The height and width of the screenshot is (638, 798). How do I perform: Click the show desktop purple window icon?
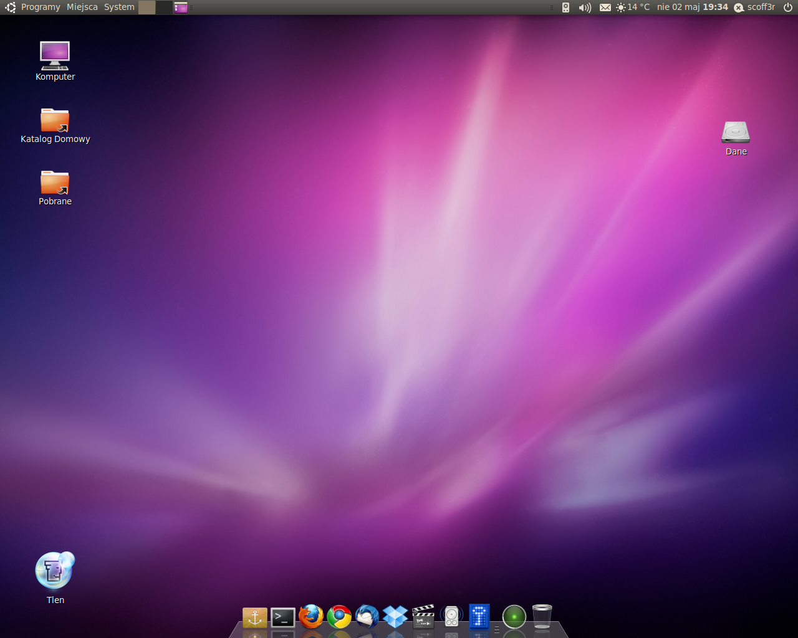tap(181, 7)
